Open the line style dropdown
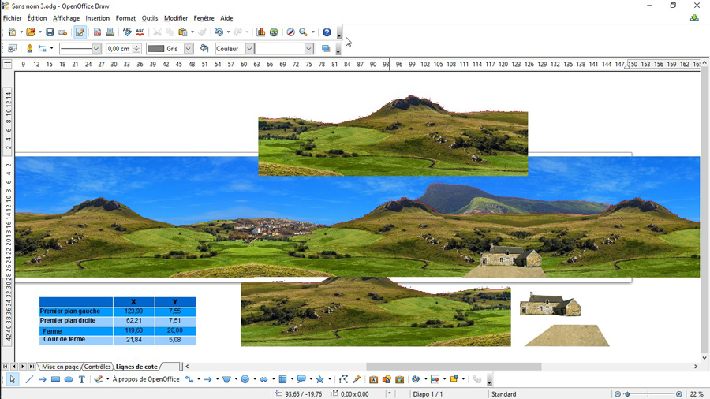710x399 pixels. pos(96,49)
